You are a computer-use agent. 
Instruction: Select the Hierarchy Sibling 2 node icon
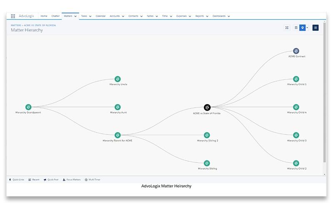[207, 135]
